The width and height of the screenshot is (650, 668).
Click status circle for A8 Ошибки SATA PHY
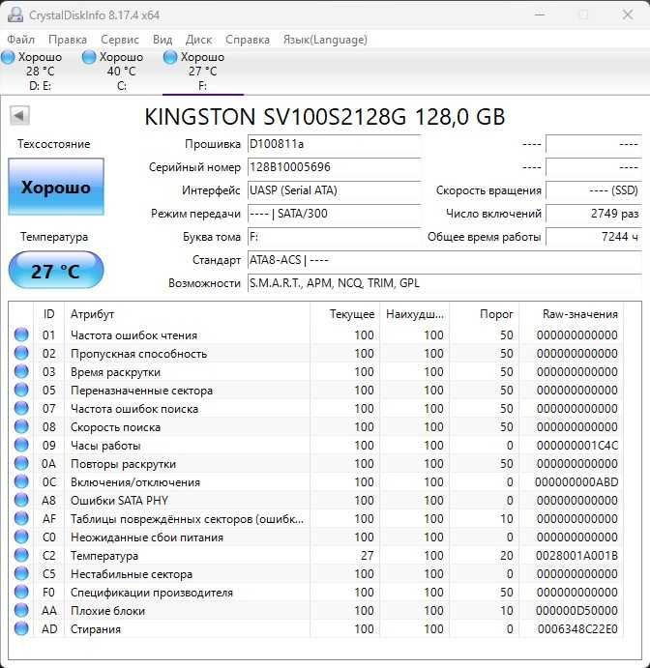coord(21,500)
